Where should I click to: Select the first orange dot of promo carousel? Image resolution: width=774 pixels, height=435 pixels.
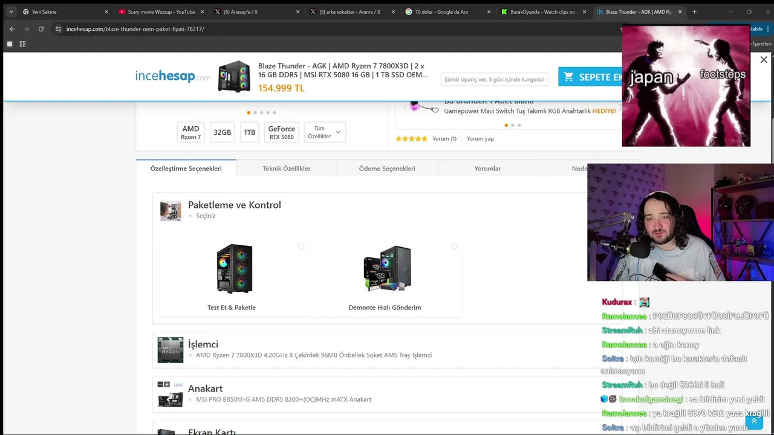pyautogui.click(x=506, y=125)
